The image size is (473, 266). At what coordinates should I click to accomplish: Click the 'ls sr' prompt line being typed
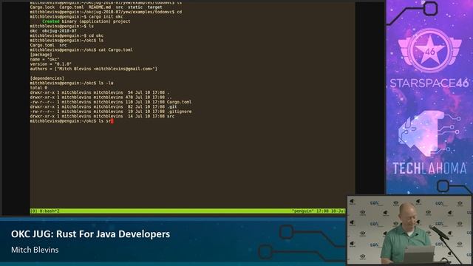click(x=72, y=121)
